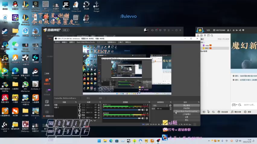Open hamburger menu in 直播伴侣 title bar
The image size is (257, 144).
click(x=169, y=30)
